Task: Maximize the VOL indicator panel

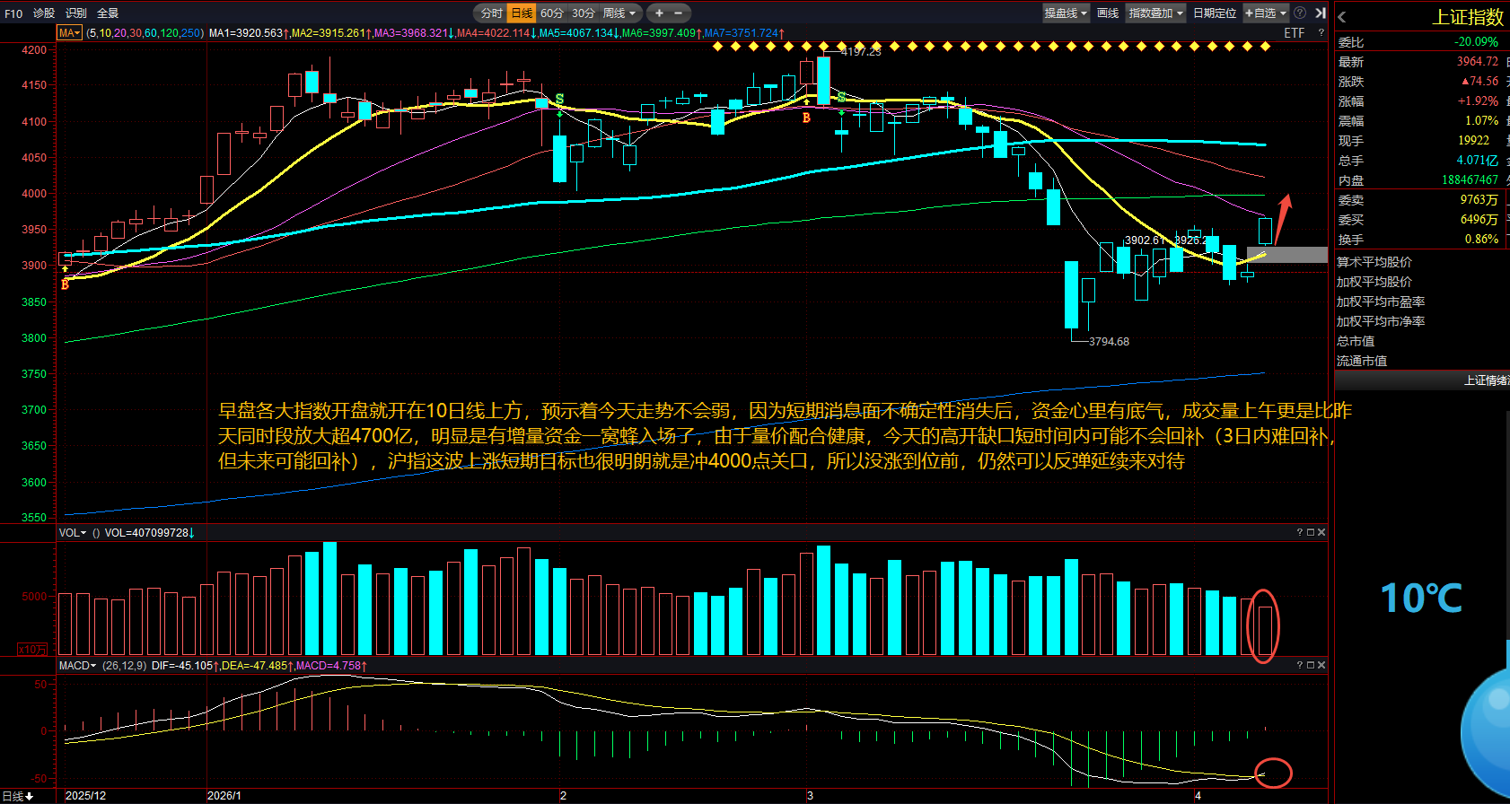Action: [1311, 532]
